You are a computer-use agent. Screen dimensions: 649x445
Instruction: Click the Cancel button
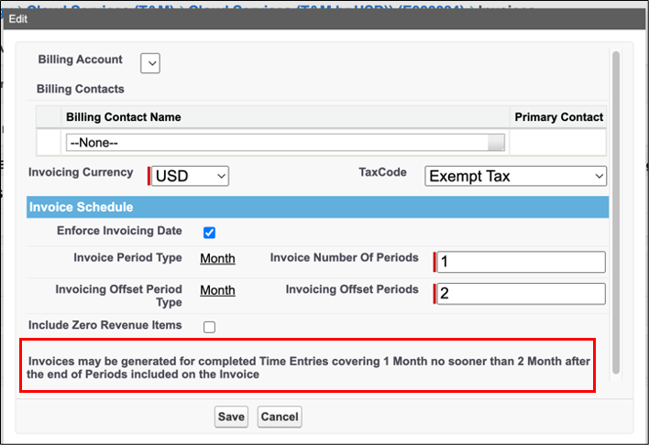click(280, 417)
